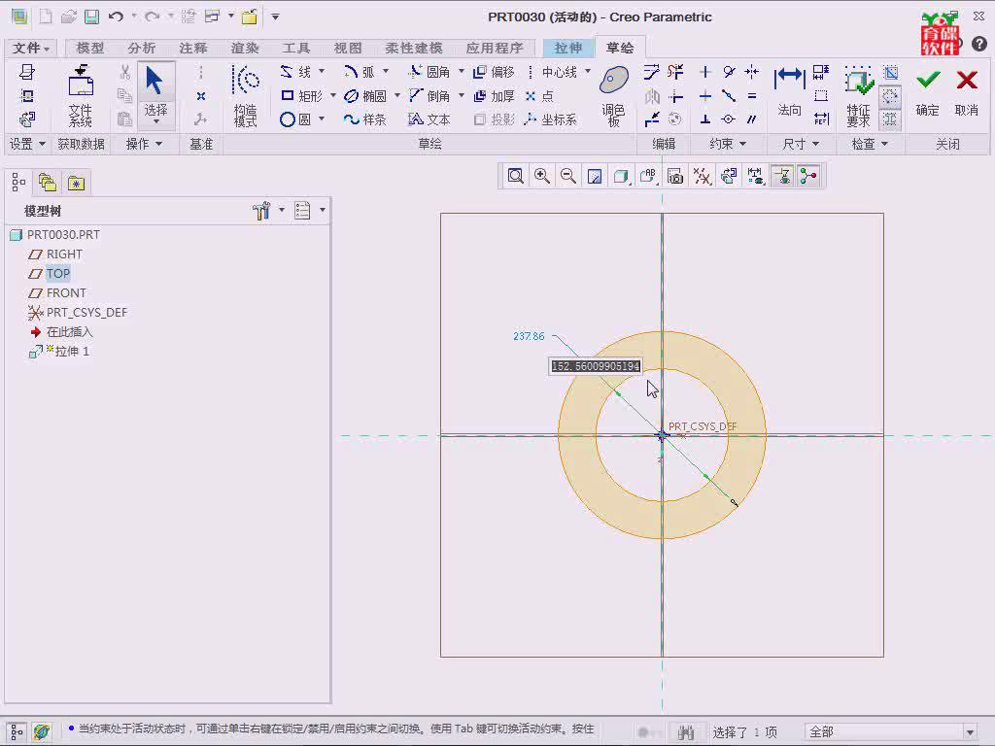
Task: Choose the Centerline (中心线) tool
Action: click(552, 72)
